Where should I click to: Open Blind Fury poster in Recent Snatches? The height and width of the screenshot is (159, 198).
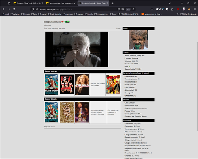(x=51, y=85)
